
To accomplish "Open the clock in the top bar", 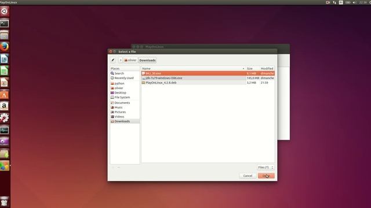I will (363, 2).
